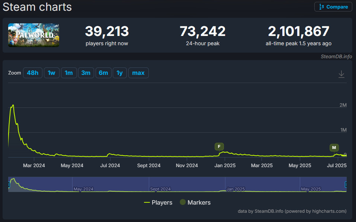Screen dimensions: 356x222
Task: Set zoom range to 1w
Action: [52, 73]
